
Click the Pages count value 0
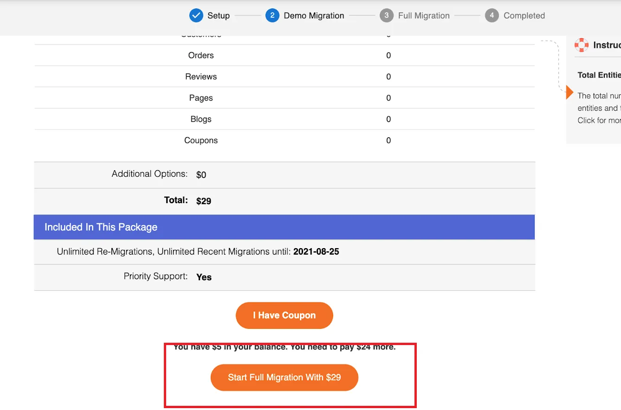click(388, 98)
